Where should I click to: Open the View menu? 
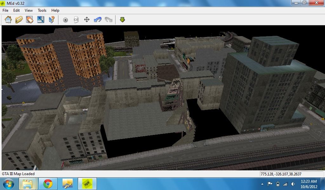[29, 10]
